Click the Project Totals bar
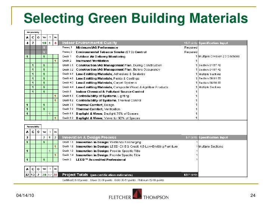 128,175
